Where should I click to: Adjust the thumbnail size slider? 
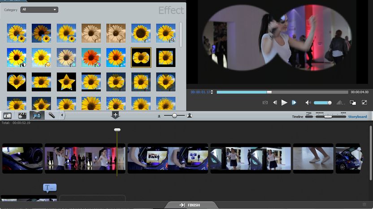click(x=174, y=115)
